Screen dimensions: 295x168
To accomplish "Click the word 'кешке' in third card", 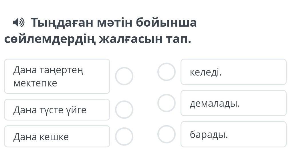I will click(x=54, y=137).
